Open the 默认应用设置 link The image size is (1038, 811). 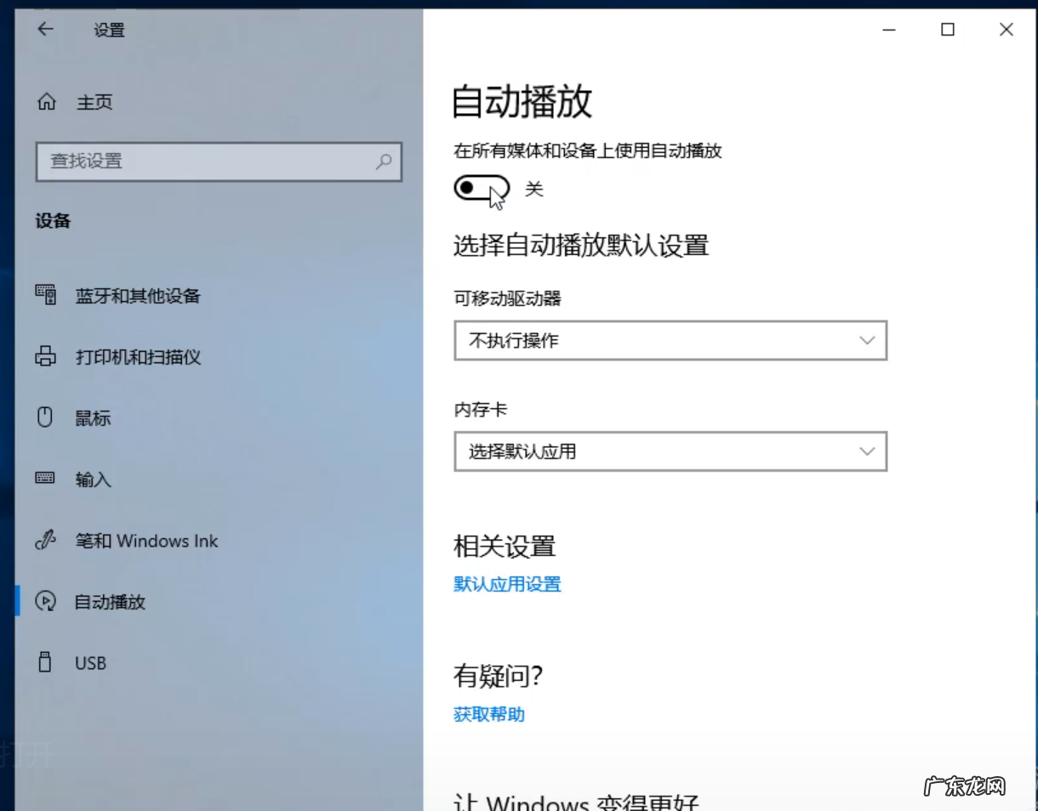(x=507, y=584)
